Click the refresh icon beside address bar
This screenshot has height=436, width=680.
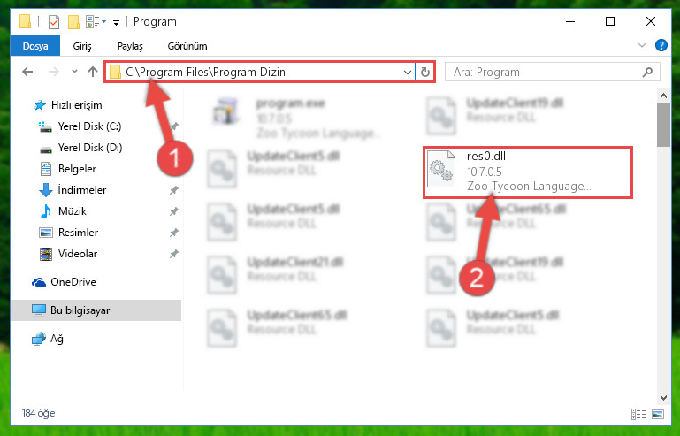click(x=425, y=72)
